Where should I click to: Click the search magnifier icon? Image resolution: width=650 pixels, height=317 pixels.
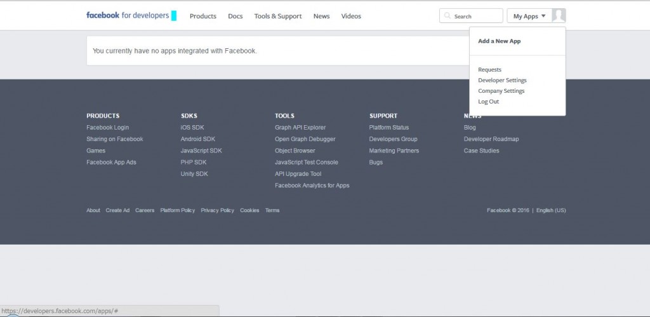[448, 16]
